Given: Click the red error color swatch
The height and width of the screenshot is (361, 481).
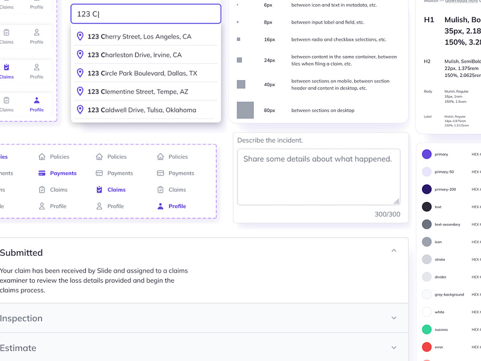Looking at the screenshot, I should click(x=426, y=347).
